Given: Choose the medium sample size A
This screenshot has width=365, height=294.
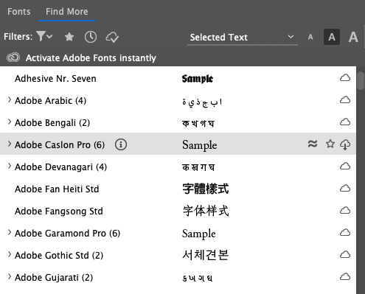Looking at the screenshot, I should click(x=332, y=37).
